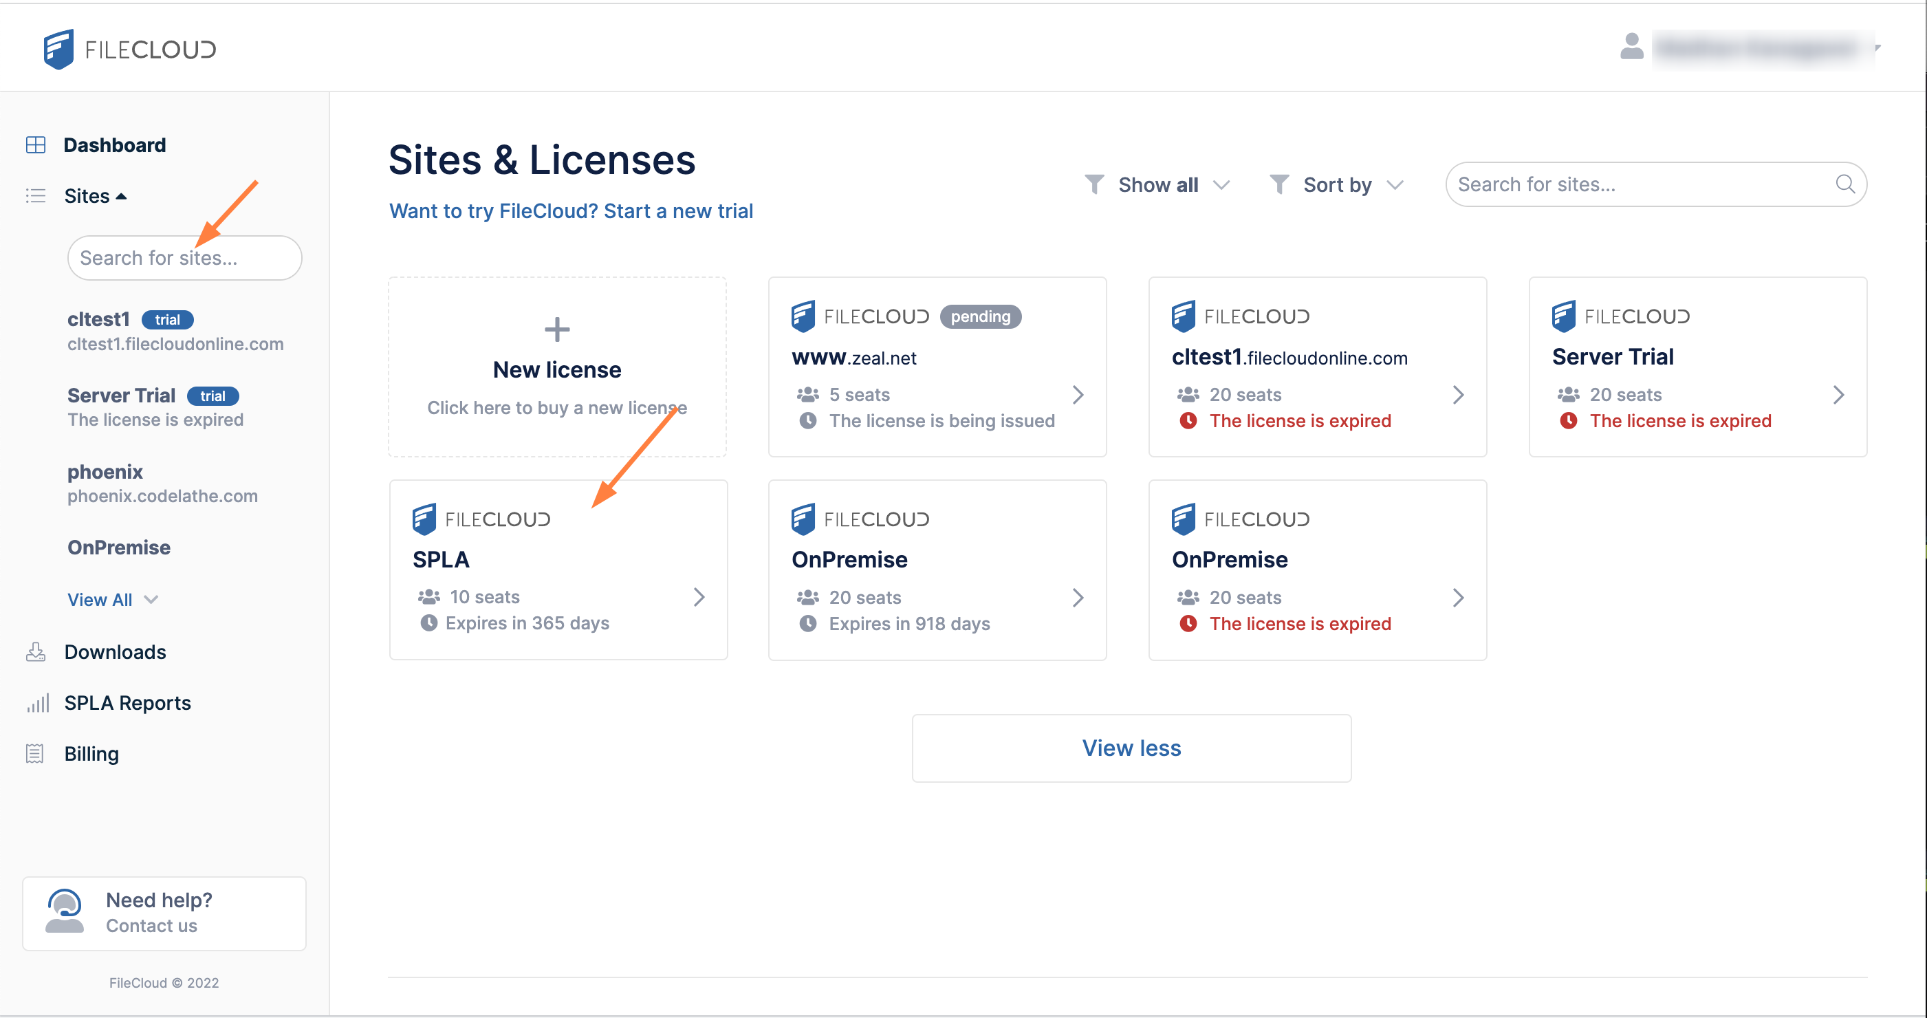Click the Downloads tray icon
Viewport: 1927px width, 1018px height.
click(x=35, y=652)
